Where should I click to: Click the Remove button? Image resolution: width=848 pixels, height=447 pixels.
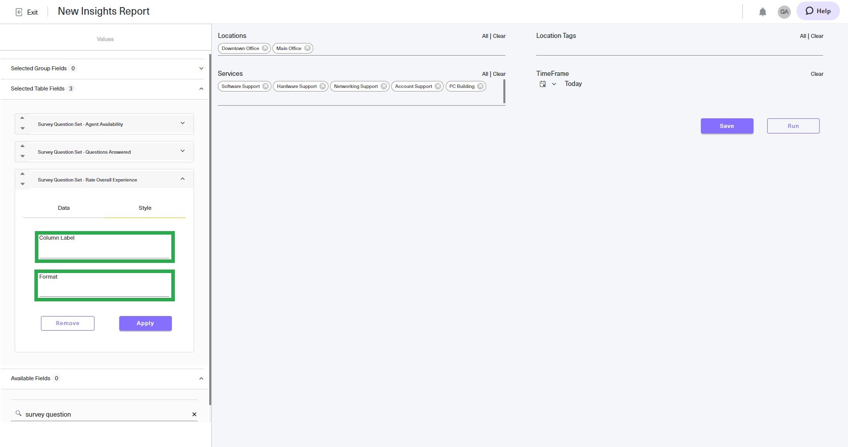pos(68,323)
